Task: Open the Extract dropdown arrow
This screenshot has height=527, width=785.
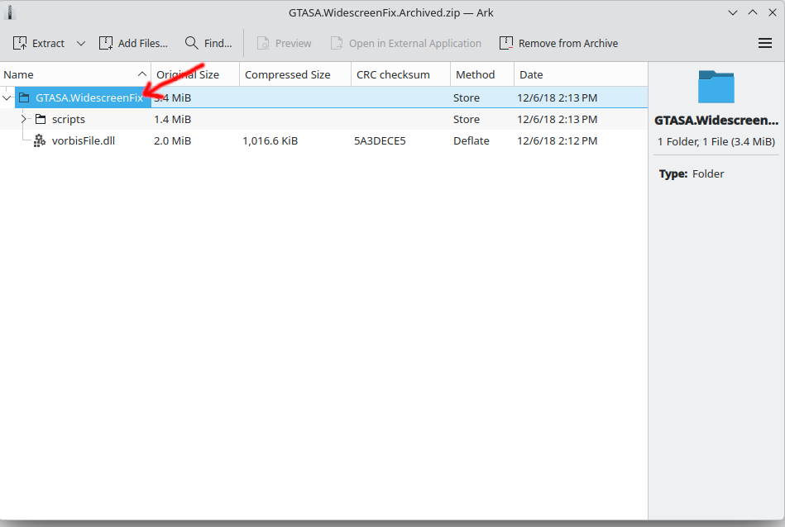Action: click(x=80, y=44)
